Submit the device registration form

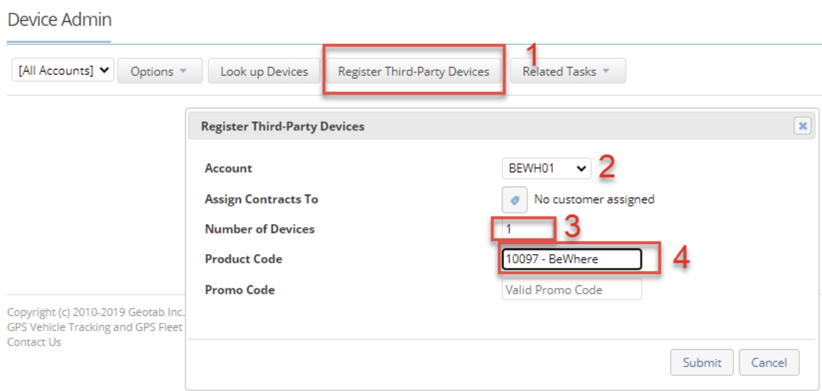[x=702, y=362]
